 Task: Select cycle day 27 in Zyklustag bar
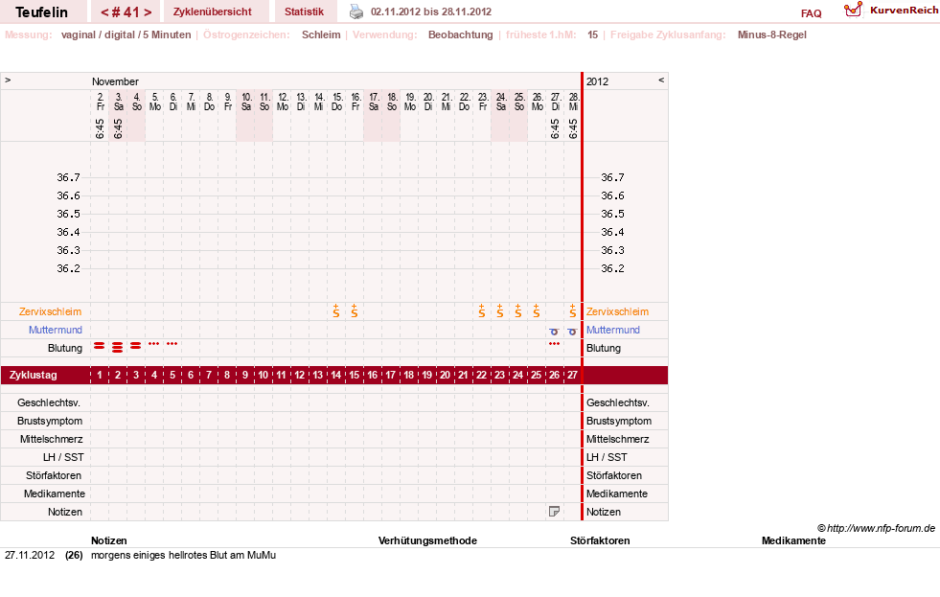coord(572,376)
